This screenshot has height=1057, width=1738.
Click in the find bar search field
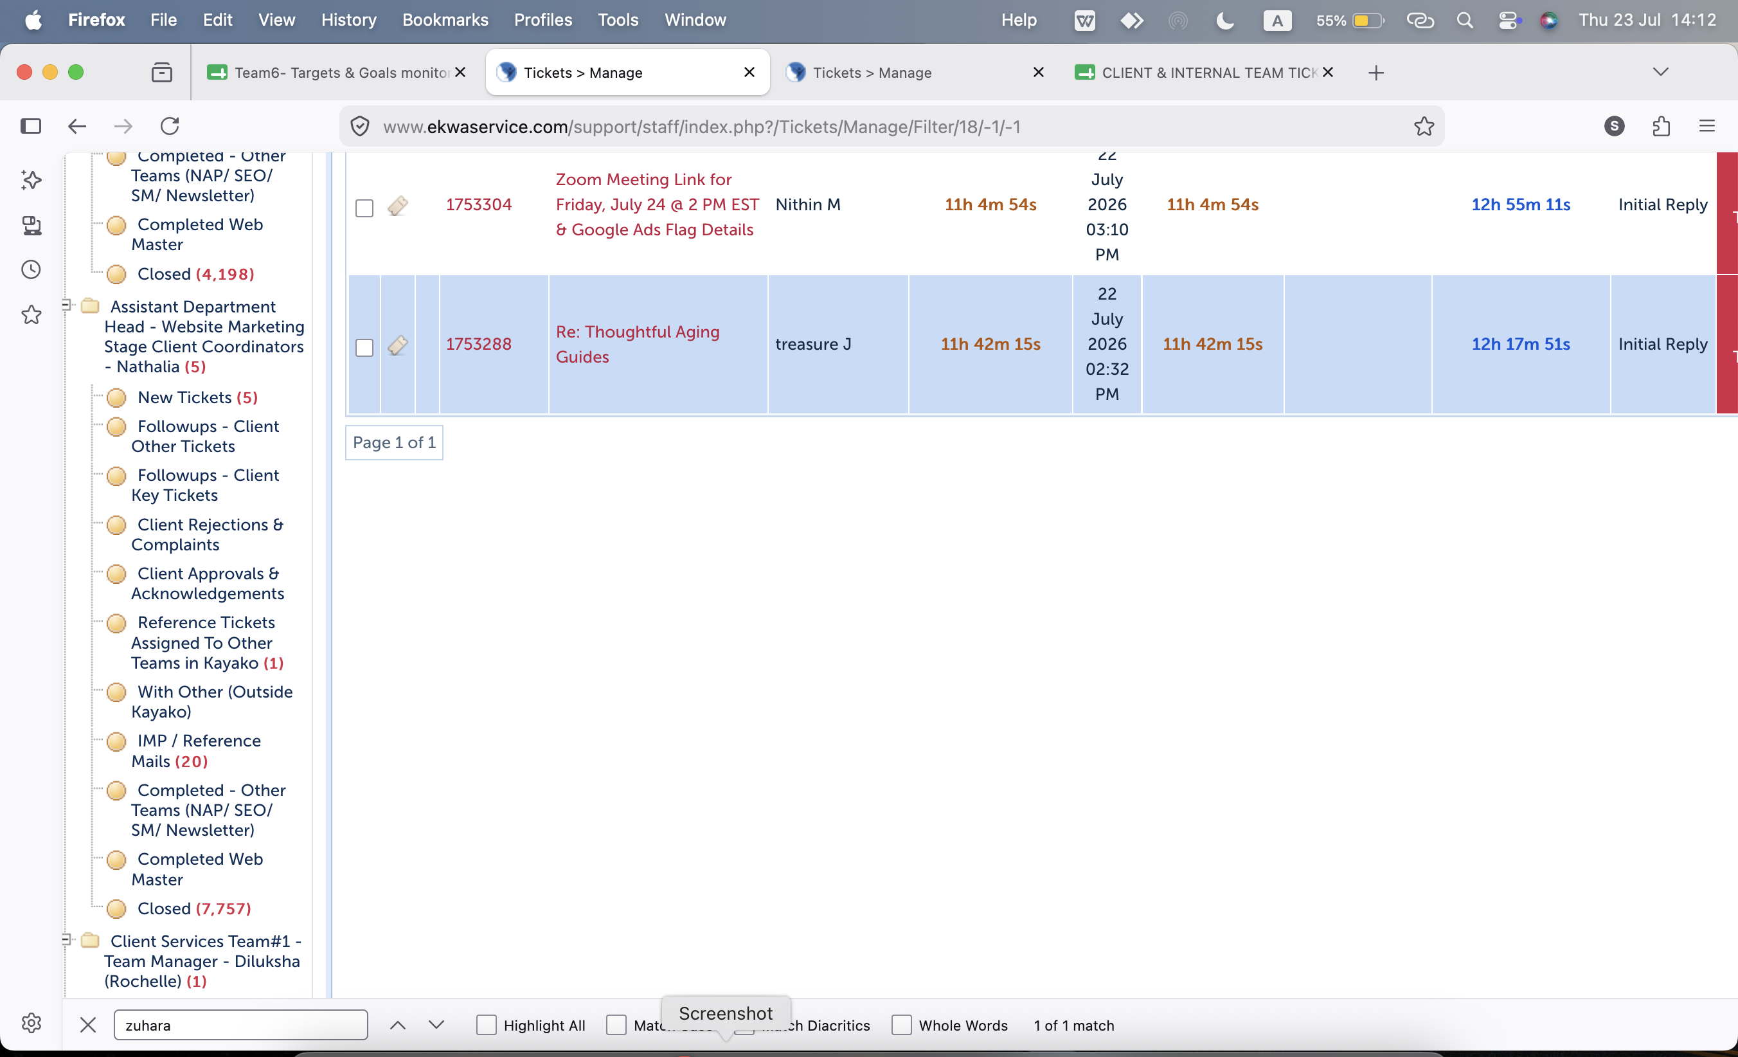240,1025
